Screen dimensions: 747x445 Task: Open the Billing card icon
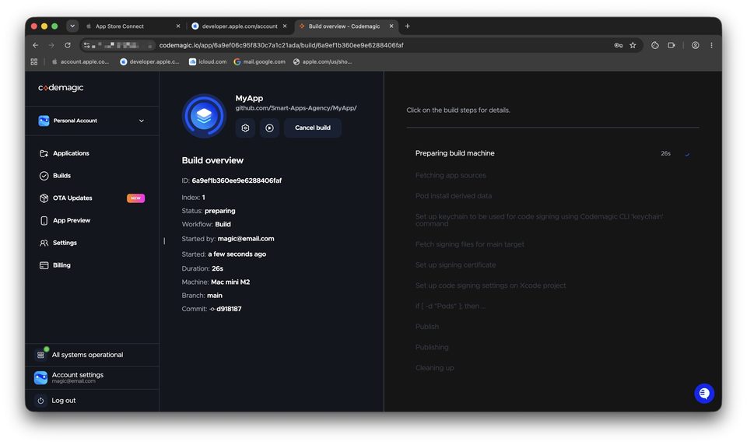[44, 265]
